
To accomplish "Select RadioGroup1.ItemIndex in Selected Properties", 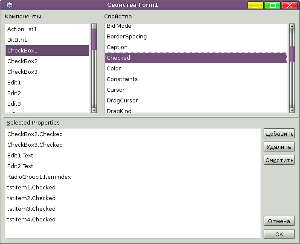I will [39, 177].
